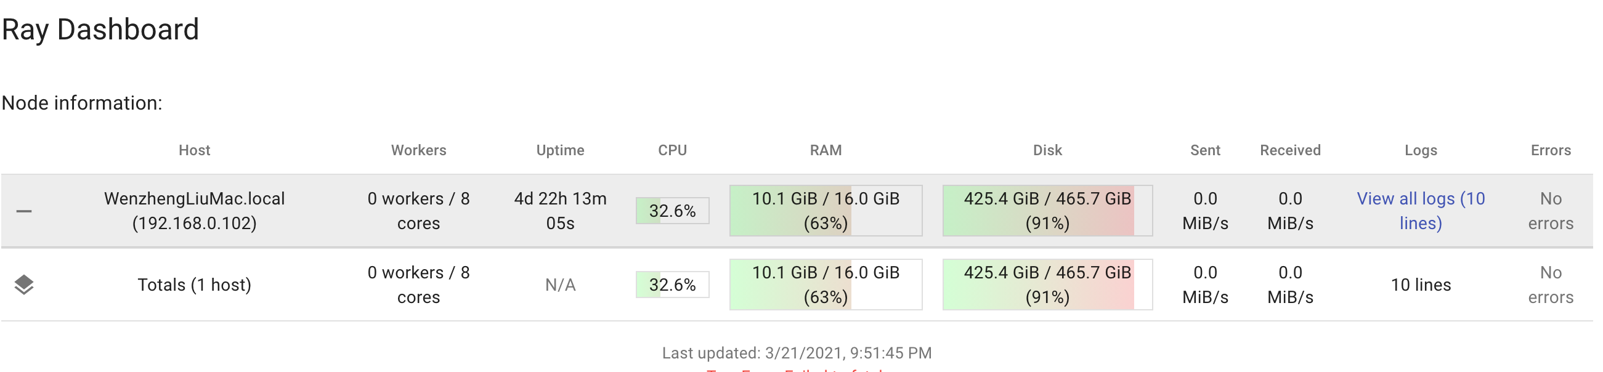Image resolution: width=1603 pixels, height=372 pixels.
Task: Click Totals row CPU usage bar
Action: pyautogui.click(x=672, y=285)
